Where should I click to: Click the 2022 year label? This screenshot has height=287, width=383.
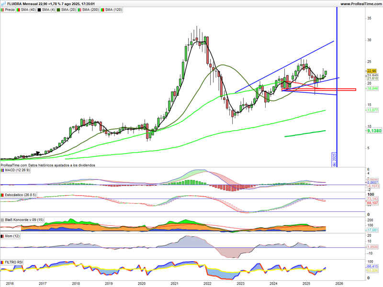[207, 284]
